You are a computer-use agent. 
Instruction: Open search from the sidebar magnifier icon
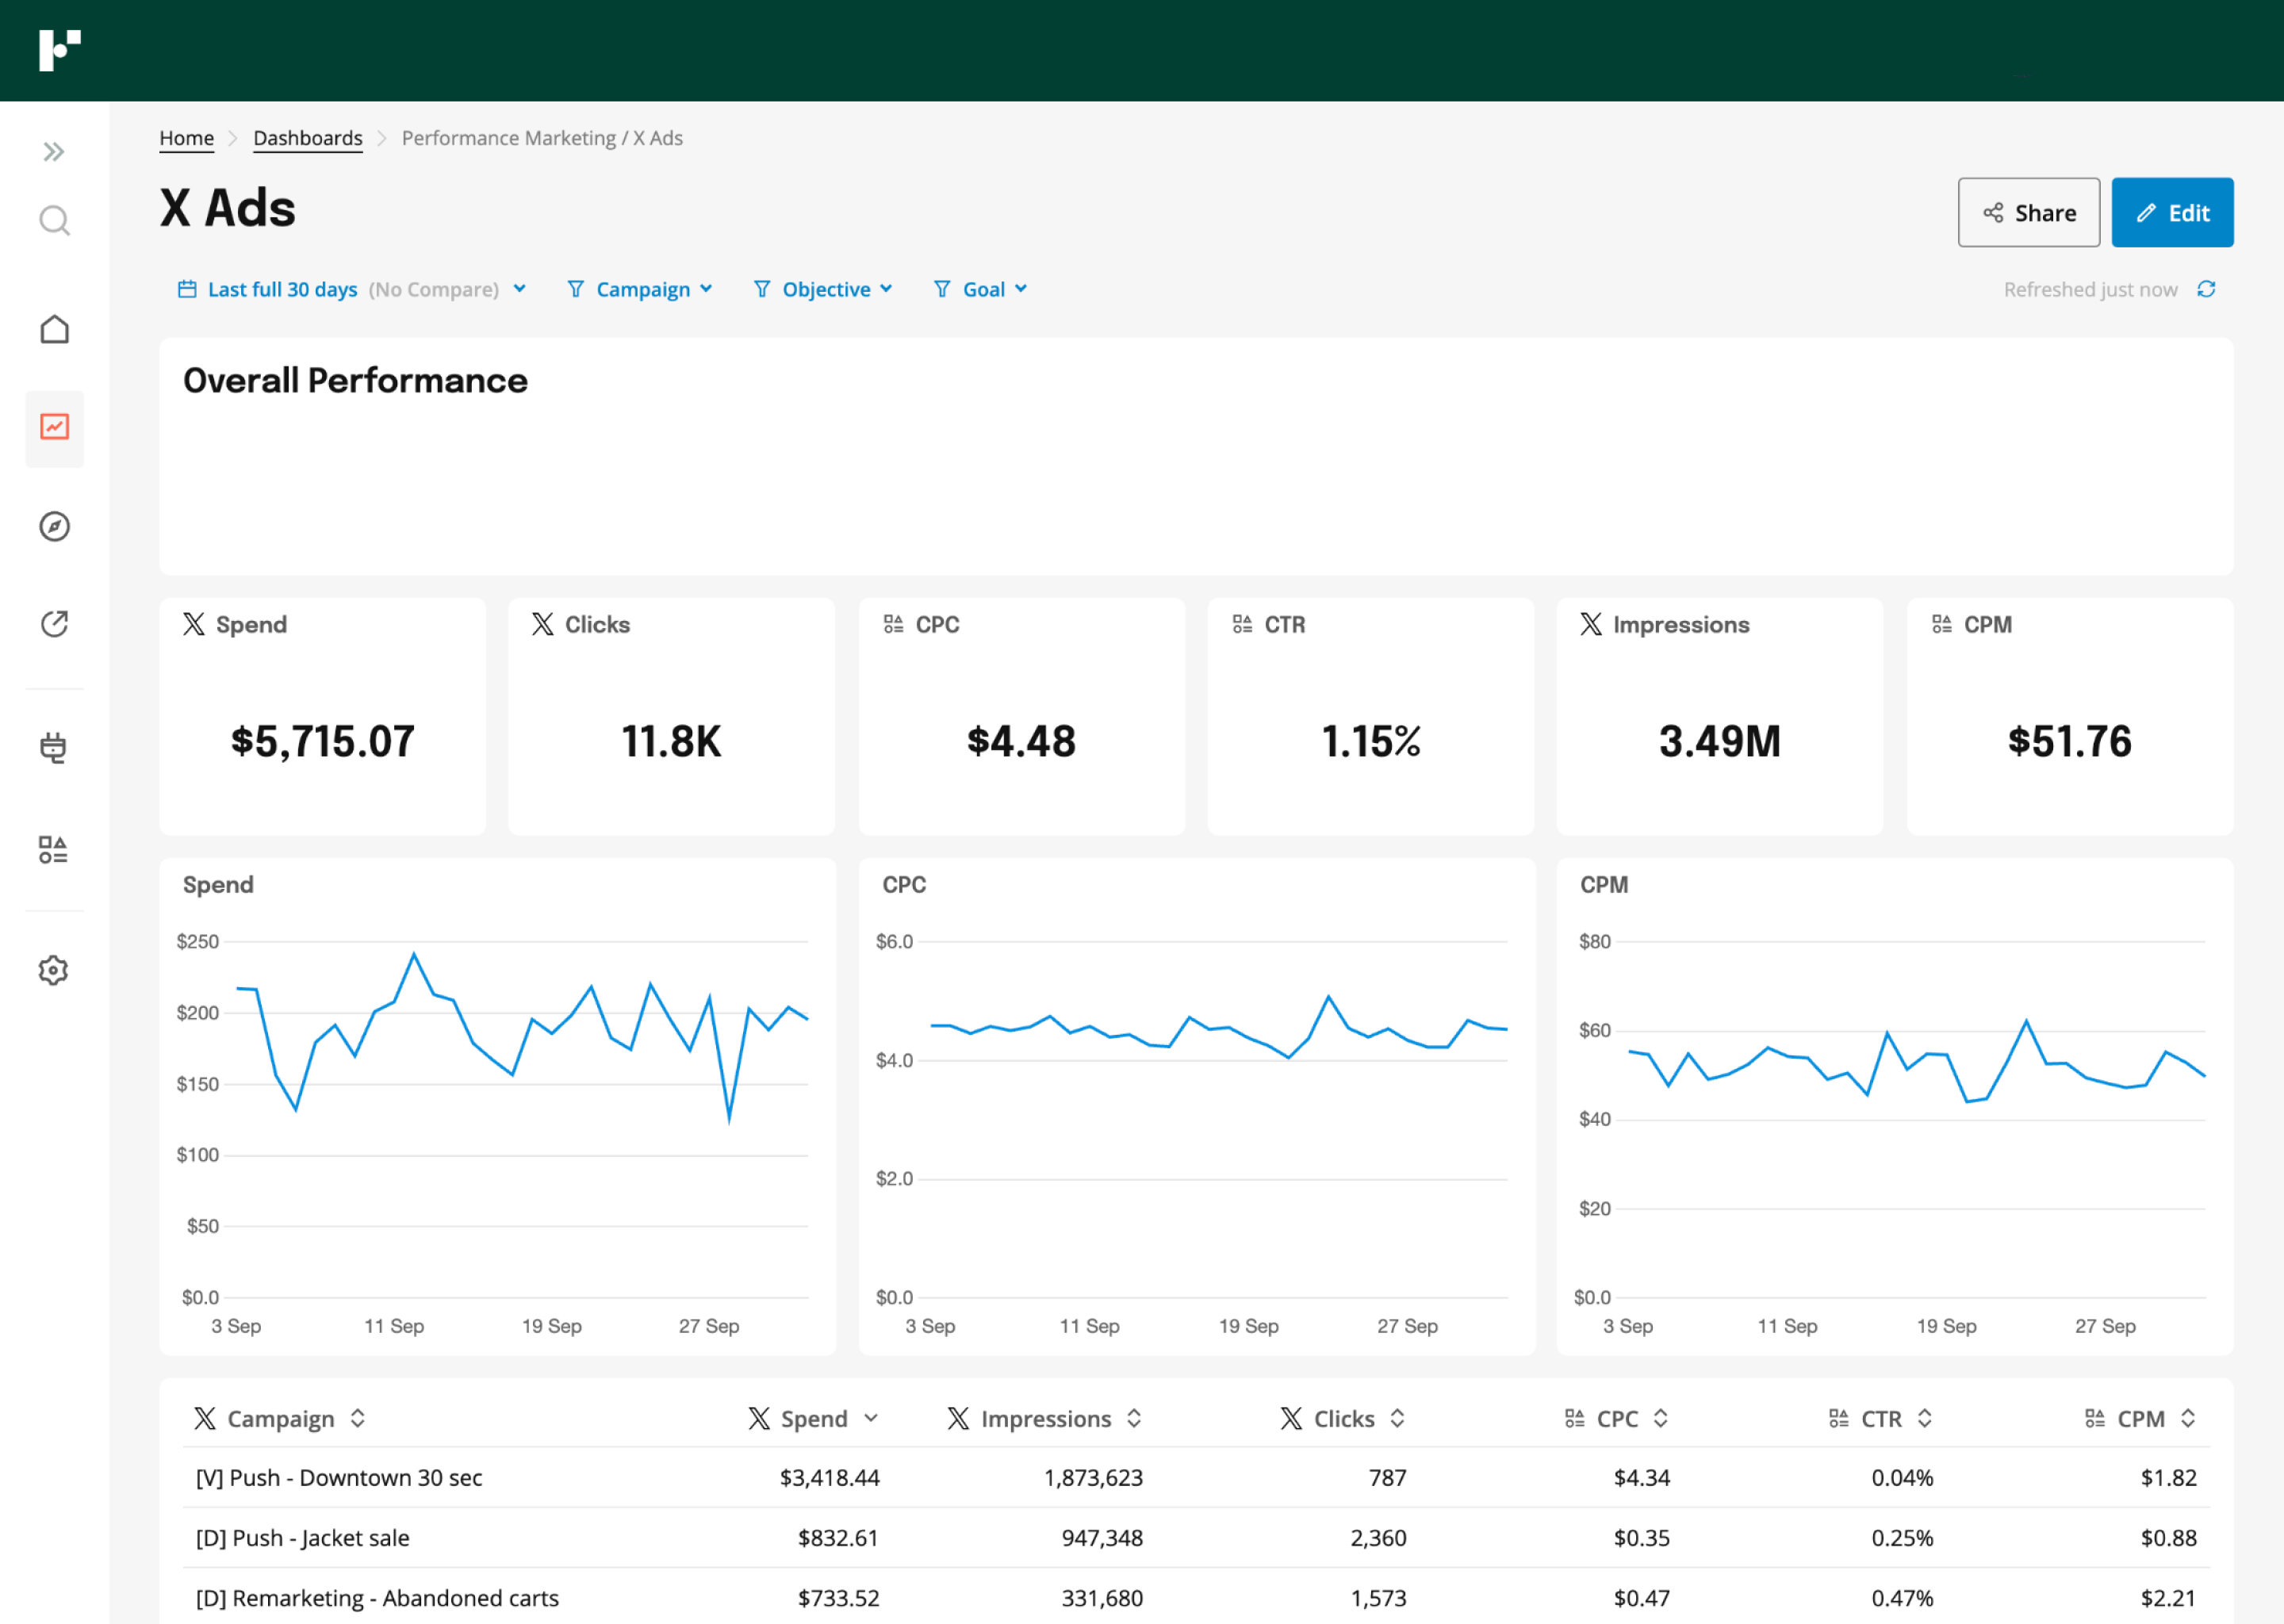(x=54, y=220)
